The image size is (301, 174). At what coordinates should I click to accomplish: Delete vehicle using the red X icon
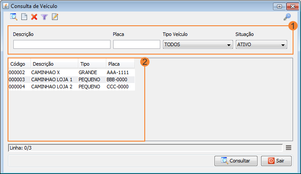[34, 17]
